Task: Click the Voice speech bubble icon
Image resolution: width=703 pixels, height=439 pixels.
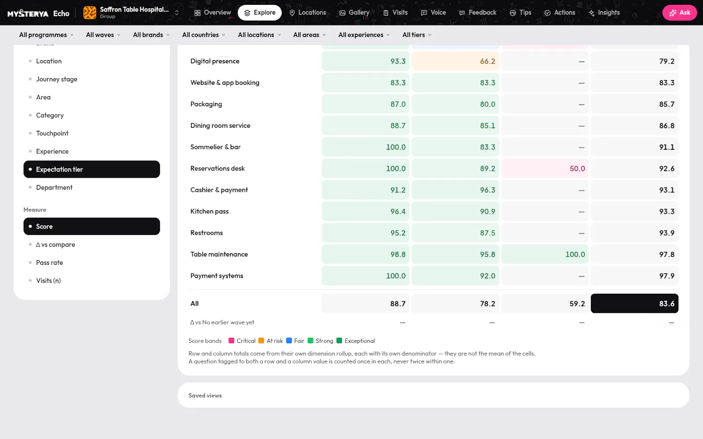Action: [424, 13]
